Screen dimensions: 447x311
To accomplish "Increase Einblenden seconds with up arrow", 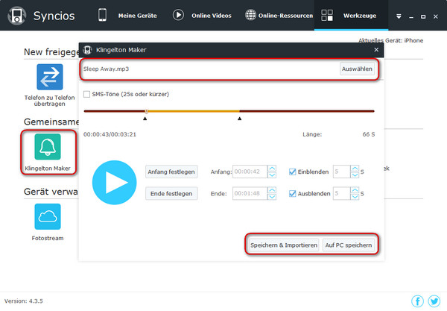I will click(x=355, y=169).
